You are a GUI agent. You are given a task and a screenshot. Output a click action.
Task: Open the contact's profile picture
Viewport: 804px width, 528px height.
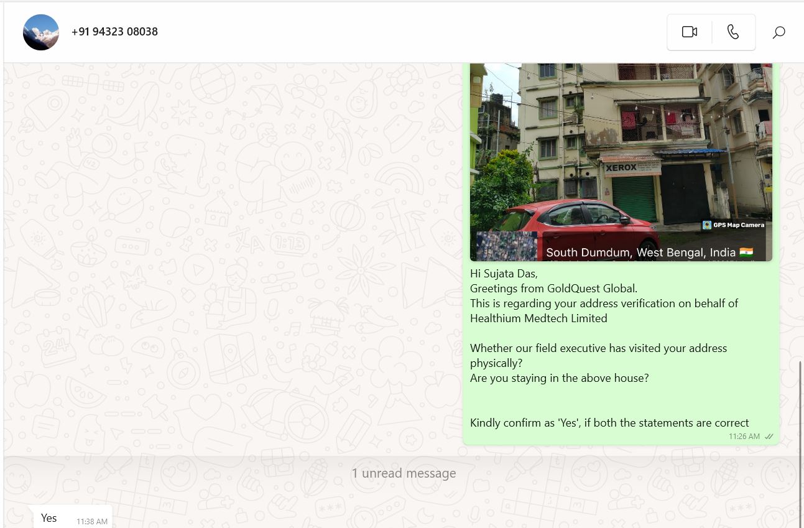41,32
